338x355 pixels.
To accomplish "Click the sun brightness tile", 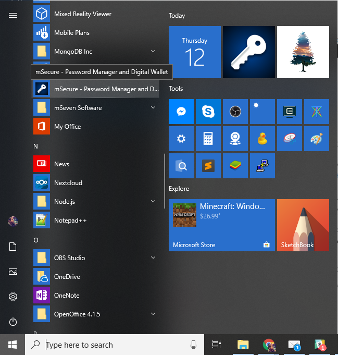I will point(262,112).
